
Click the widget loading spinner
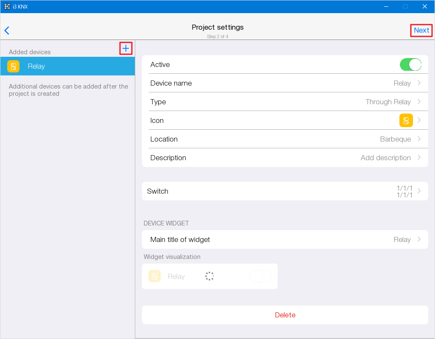click(x=209, y=276)
